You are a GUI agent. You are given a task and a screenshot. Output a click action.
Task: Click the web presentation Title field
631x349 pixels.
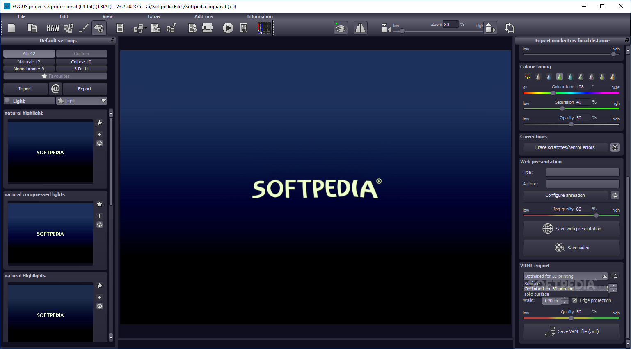[583, 172]
